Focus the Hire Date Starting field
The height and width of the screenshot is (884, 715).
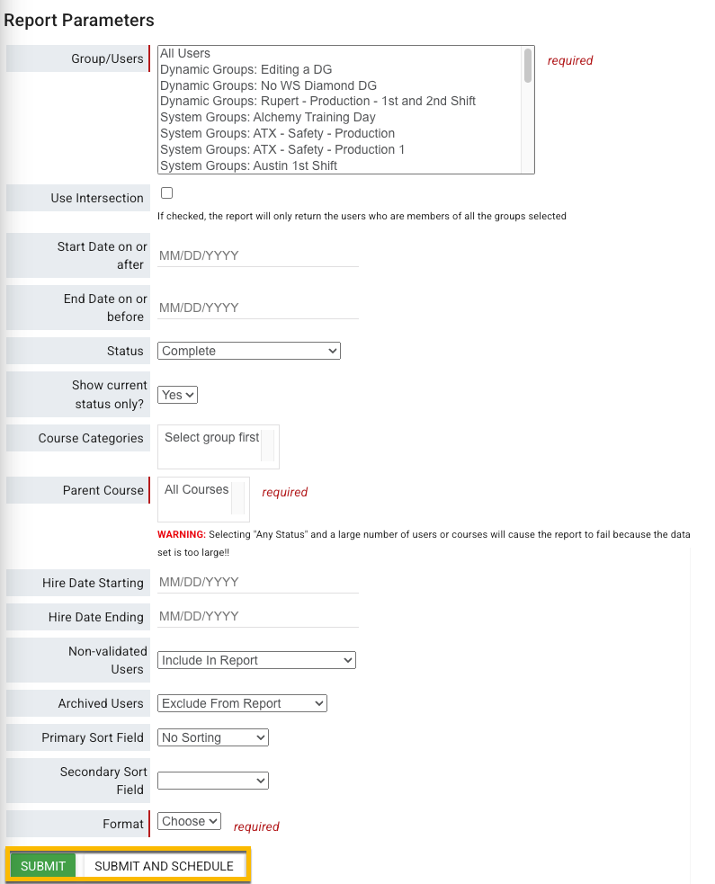point(258,583)
